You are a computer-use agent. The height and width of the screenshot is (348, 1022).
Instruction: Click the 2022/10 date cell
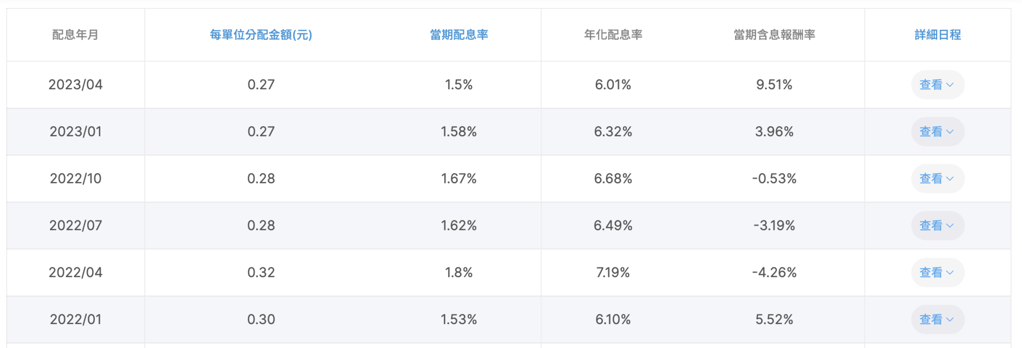[x=75, y=178]
